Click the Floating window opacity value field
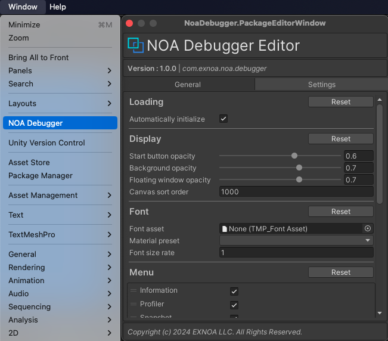This screenshot has height=341, width=388. coord(359,179)
